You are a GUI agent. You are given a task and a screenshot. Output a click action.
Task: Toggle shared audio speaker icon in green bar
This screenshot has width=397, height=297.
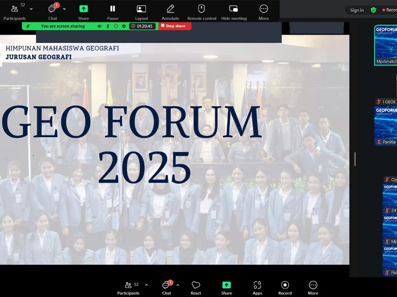[x=100, y=26]
